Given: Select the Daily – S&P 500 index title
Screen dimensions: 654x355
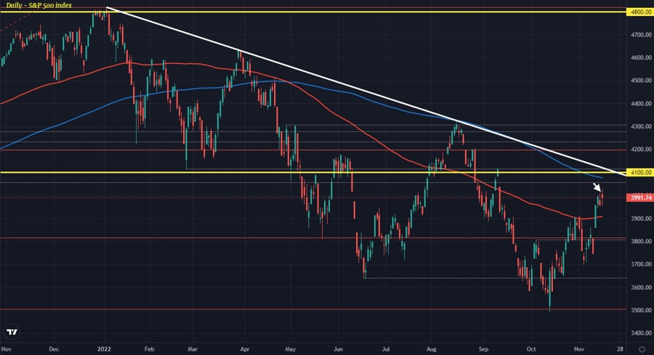Looking at the screenshot, I should tap(39, 5).
